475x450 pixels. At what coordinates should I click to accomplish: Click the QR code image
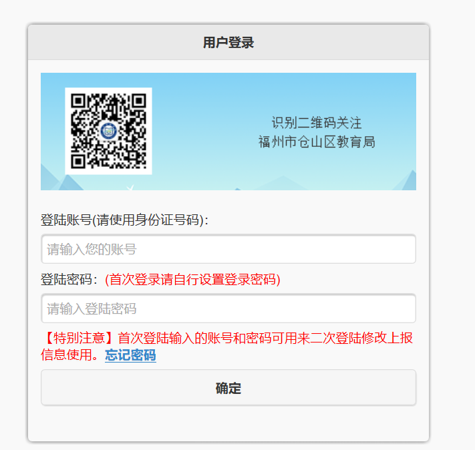[x=108, y=131]
